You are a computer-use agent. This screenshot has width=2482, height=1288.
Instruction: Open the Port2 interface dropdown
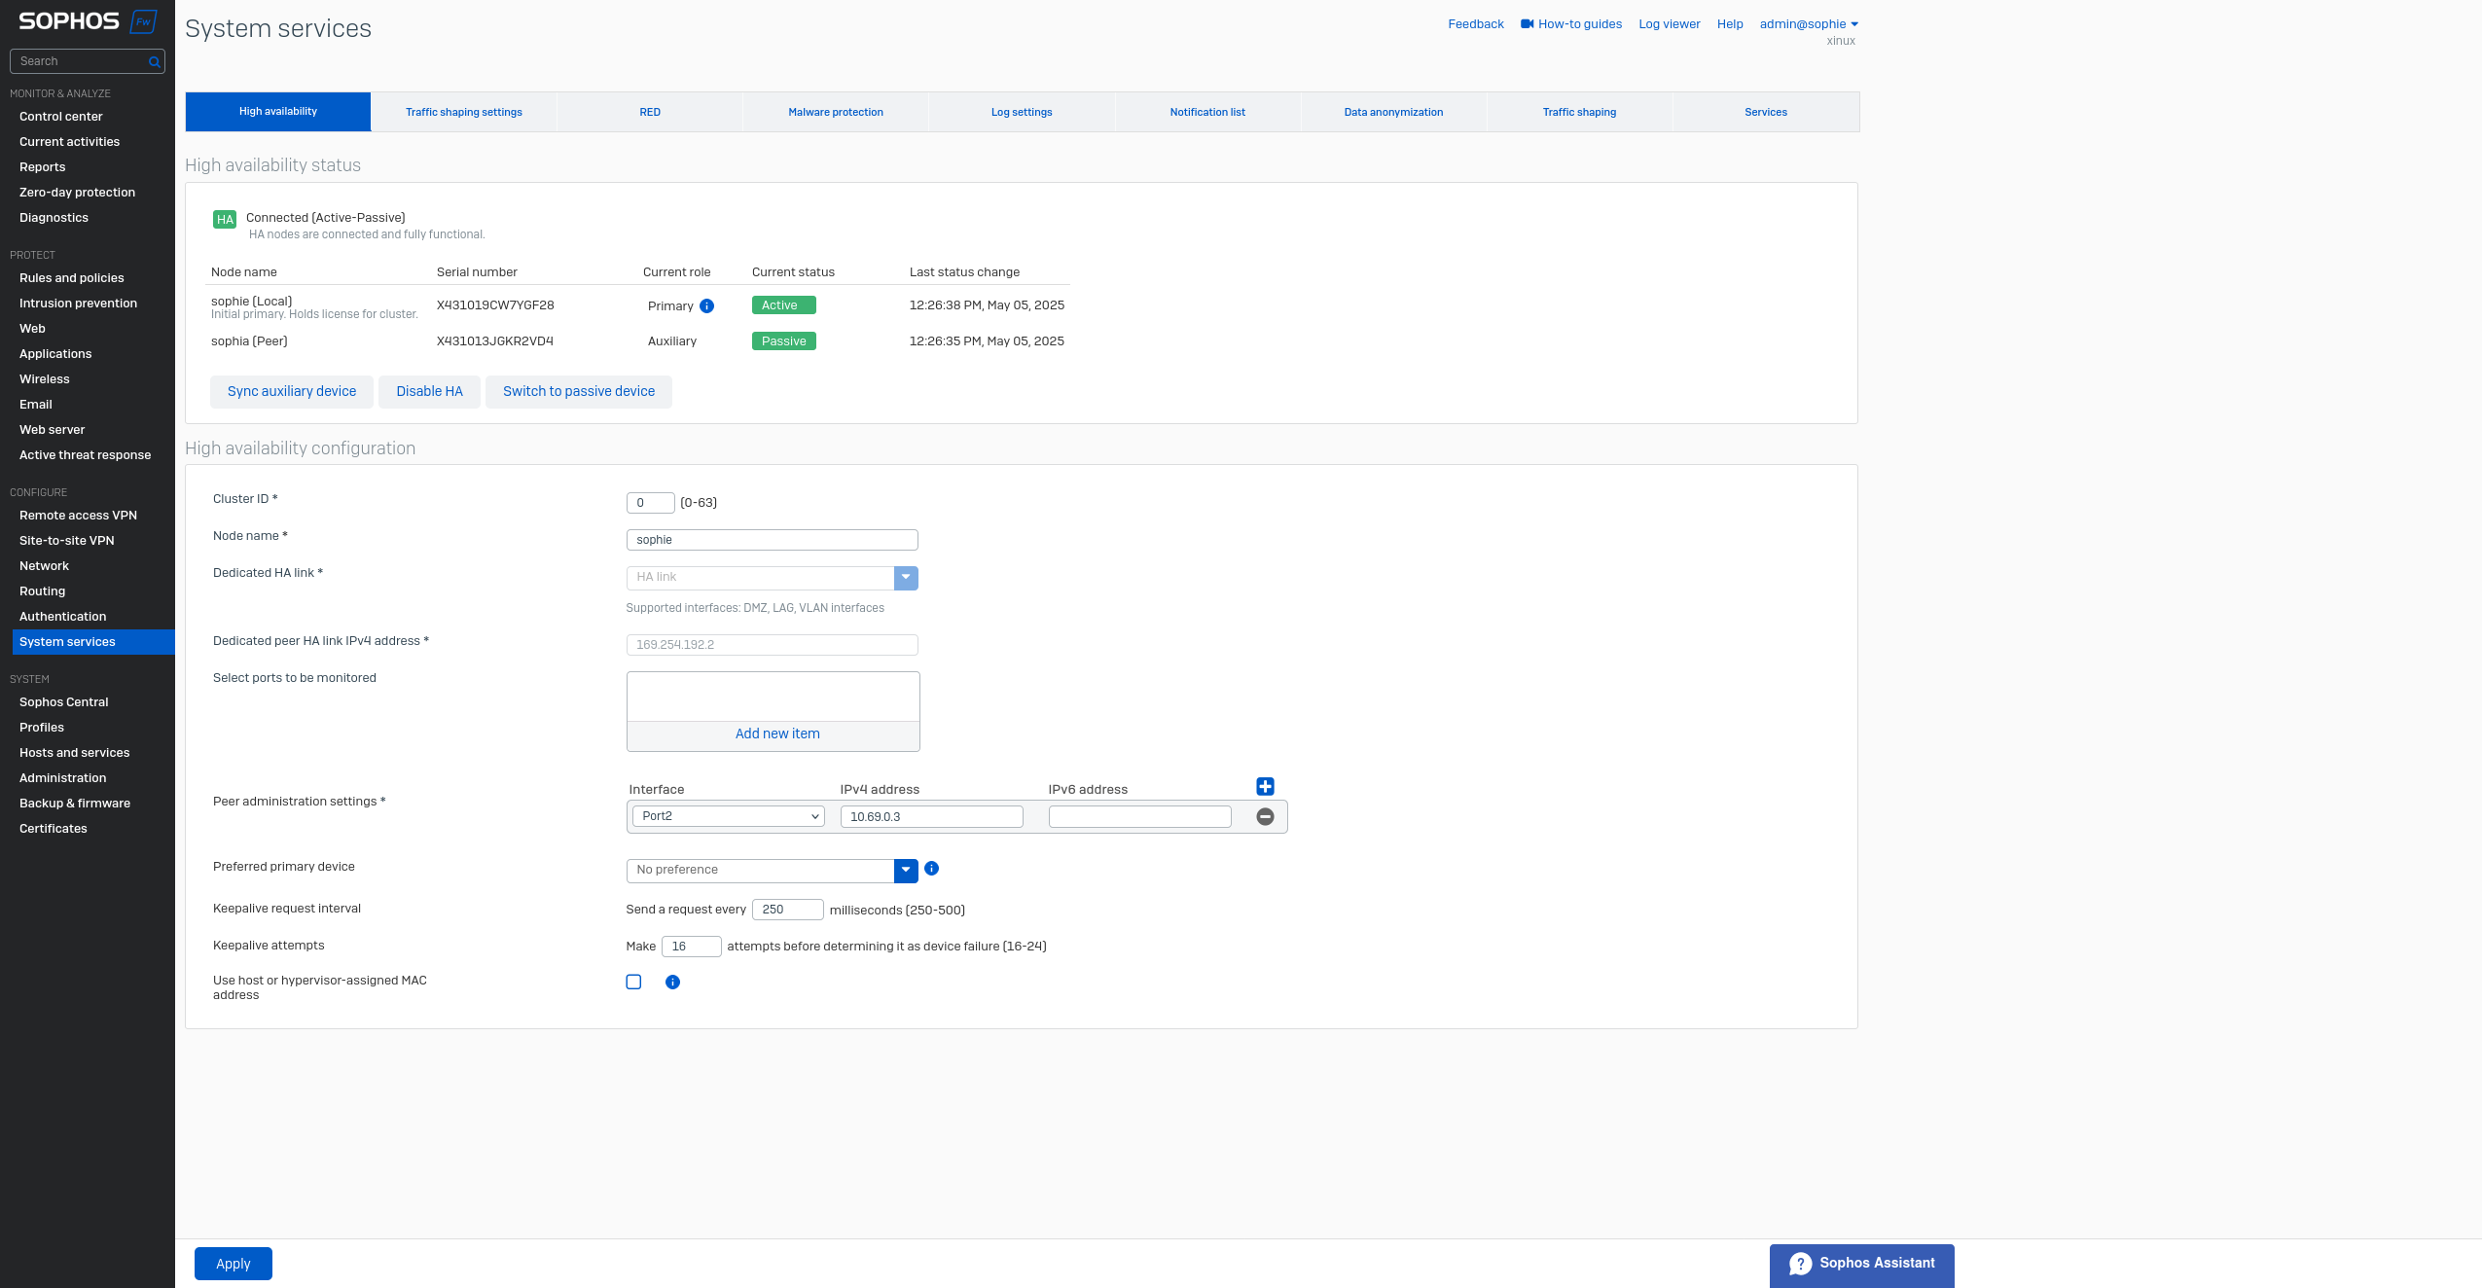pos(728,815)
